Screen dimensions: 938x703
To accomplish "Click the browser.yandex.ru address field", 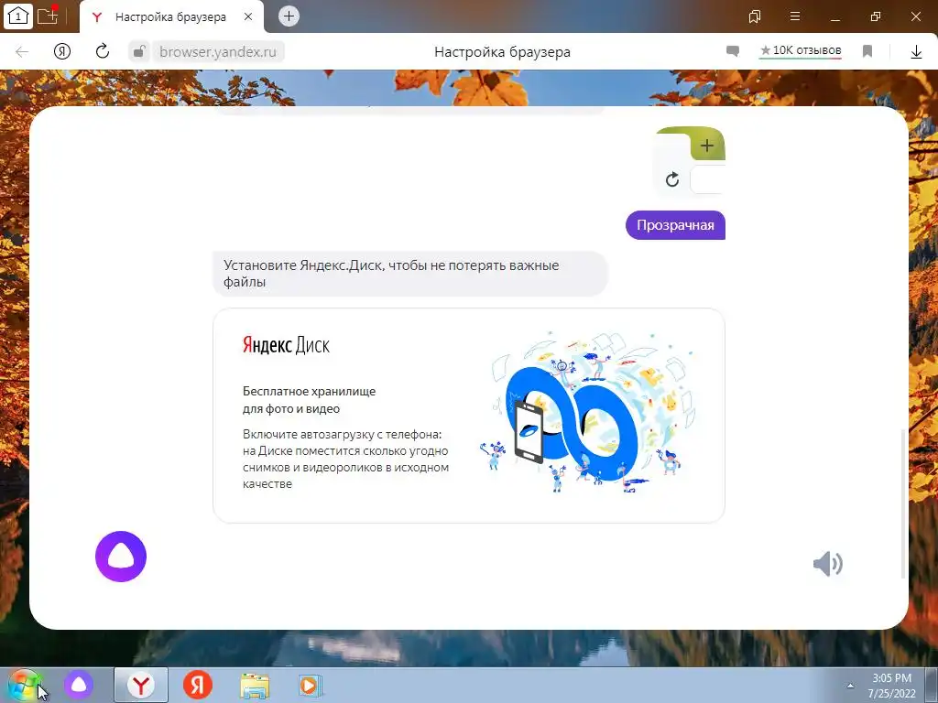I will tap(218, 52).
